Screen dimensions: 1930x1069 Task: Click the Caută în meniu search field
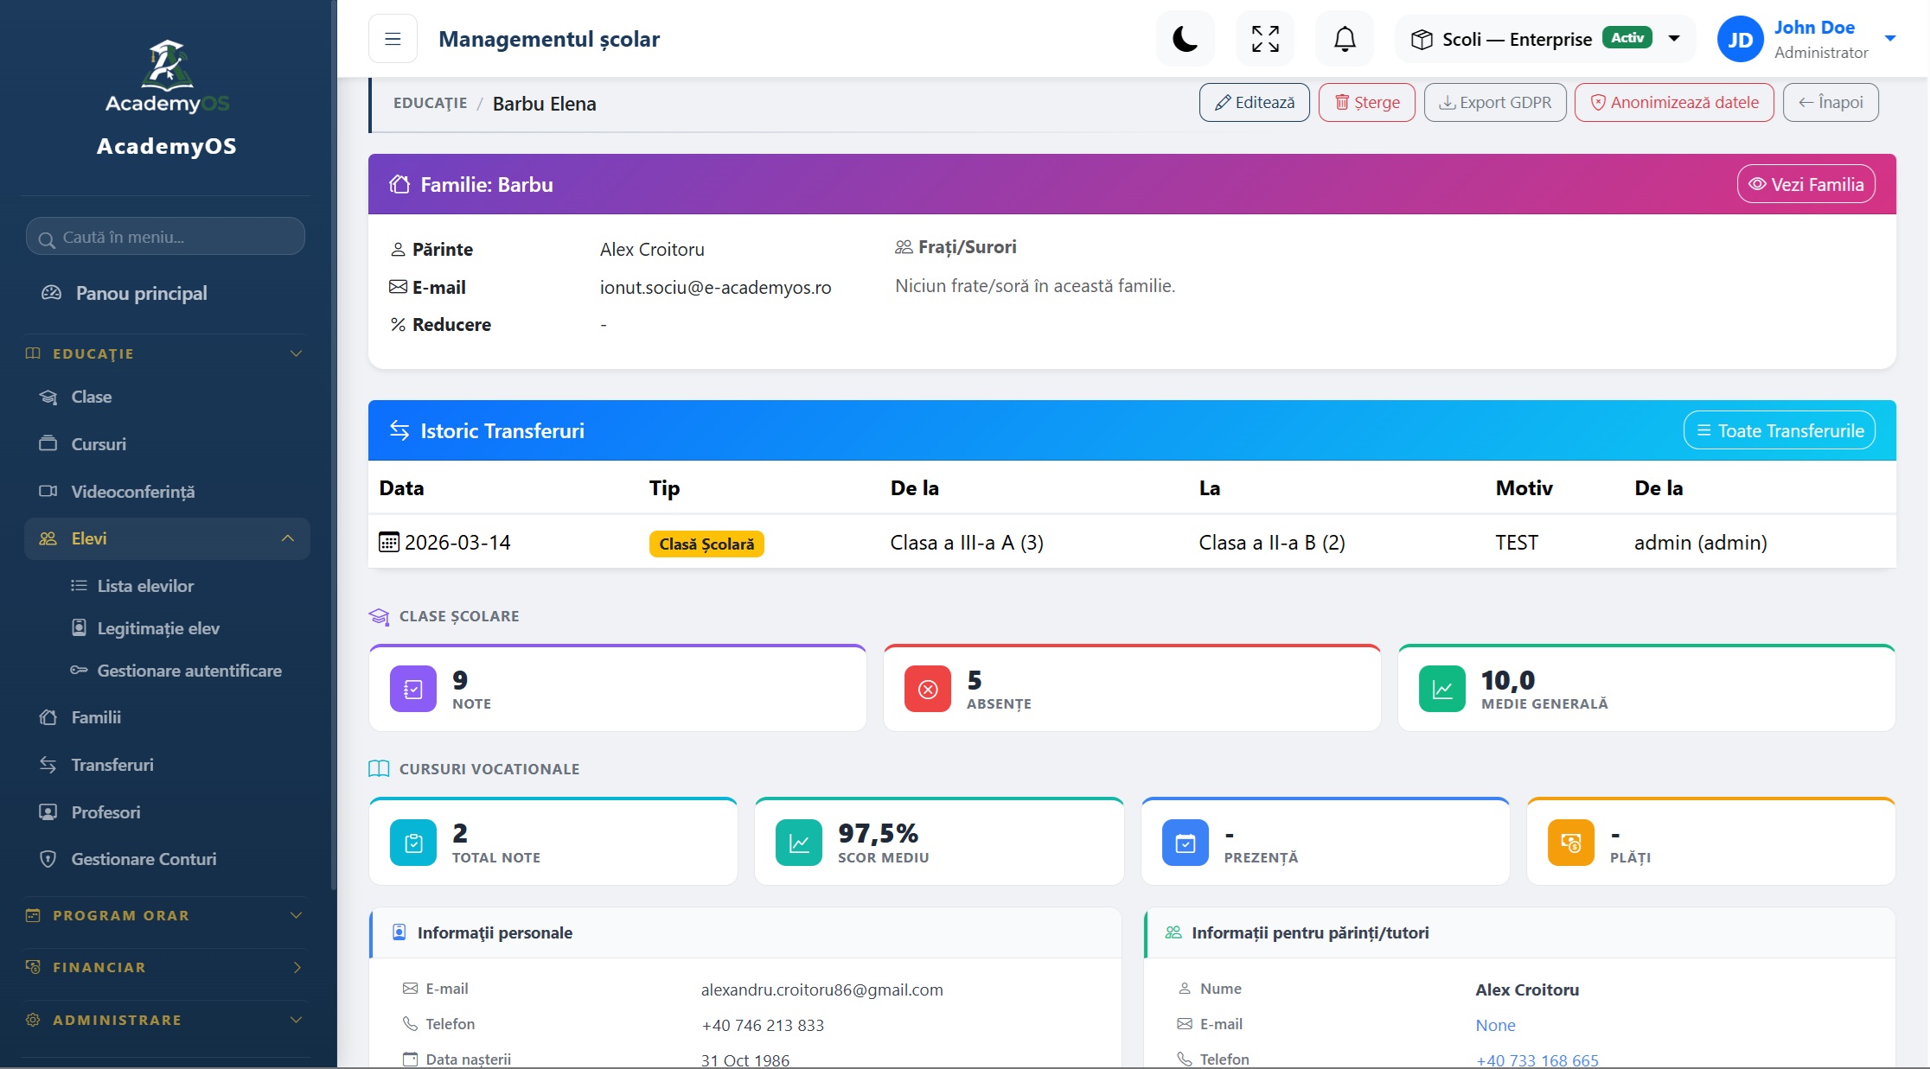[165, 236]
